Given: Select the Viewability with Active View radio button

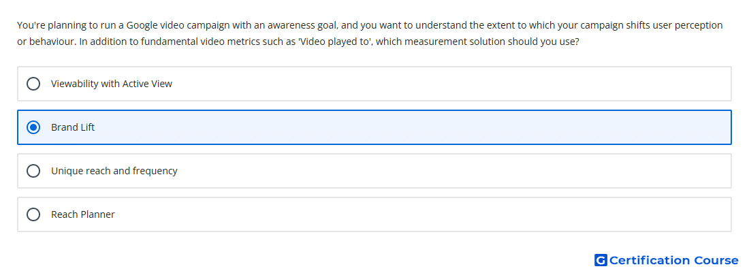Looking at the screenshot, I should tap(33, 84).
